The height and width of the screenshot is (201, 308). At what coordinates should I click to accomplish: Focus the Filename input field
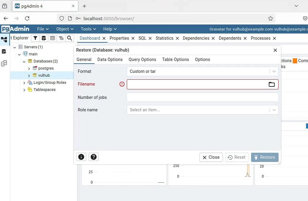click(x=197, y=84)
